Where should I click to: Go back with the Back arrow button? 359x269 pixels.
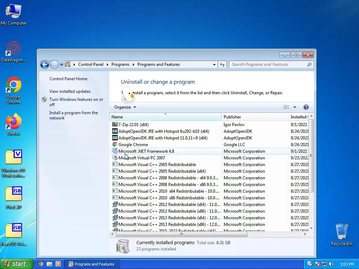tap(45, 64)
